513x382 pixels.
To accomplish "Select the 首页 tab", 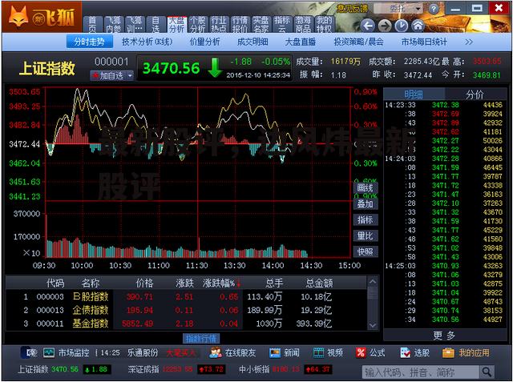I will (92, 25).
